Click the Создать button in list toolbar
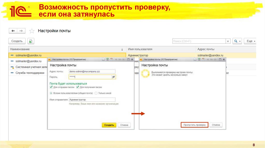Image resolution: width=265 pixels, height=148 pixels. click(x=17, y=41)
